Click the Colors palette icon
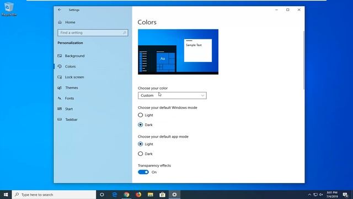The image size is (353, 199). (60, 66)
